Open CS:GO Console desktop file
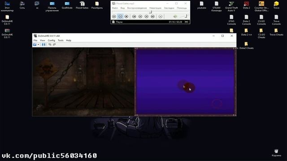This screenshot has width=287, height=161. click(261, 20)
